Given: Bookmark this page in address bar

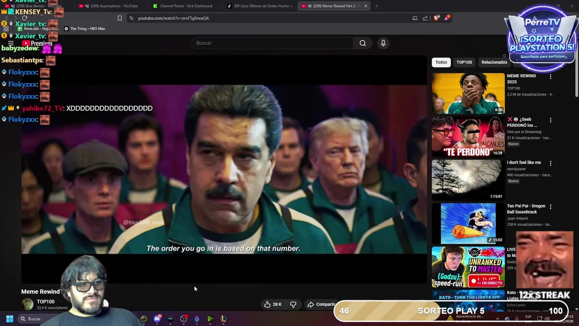Looking at the screenshot, I should click(x=119, y=18).
